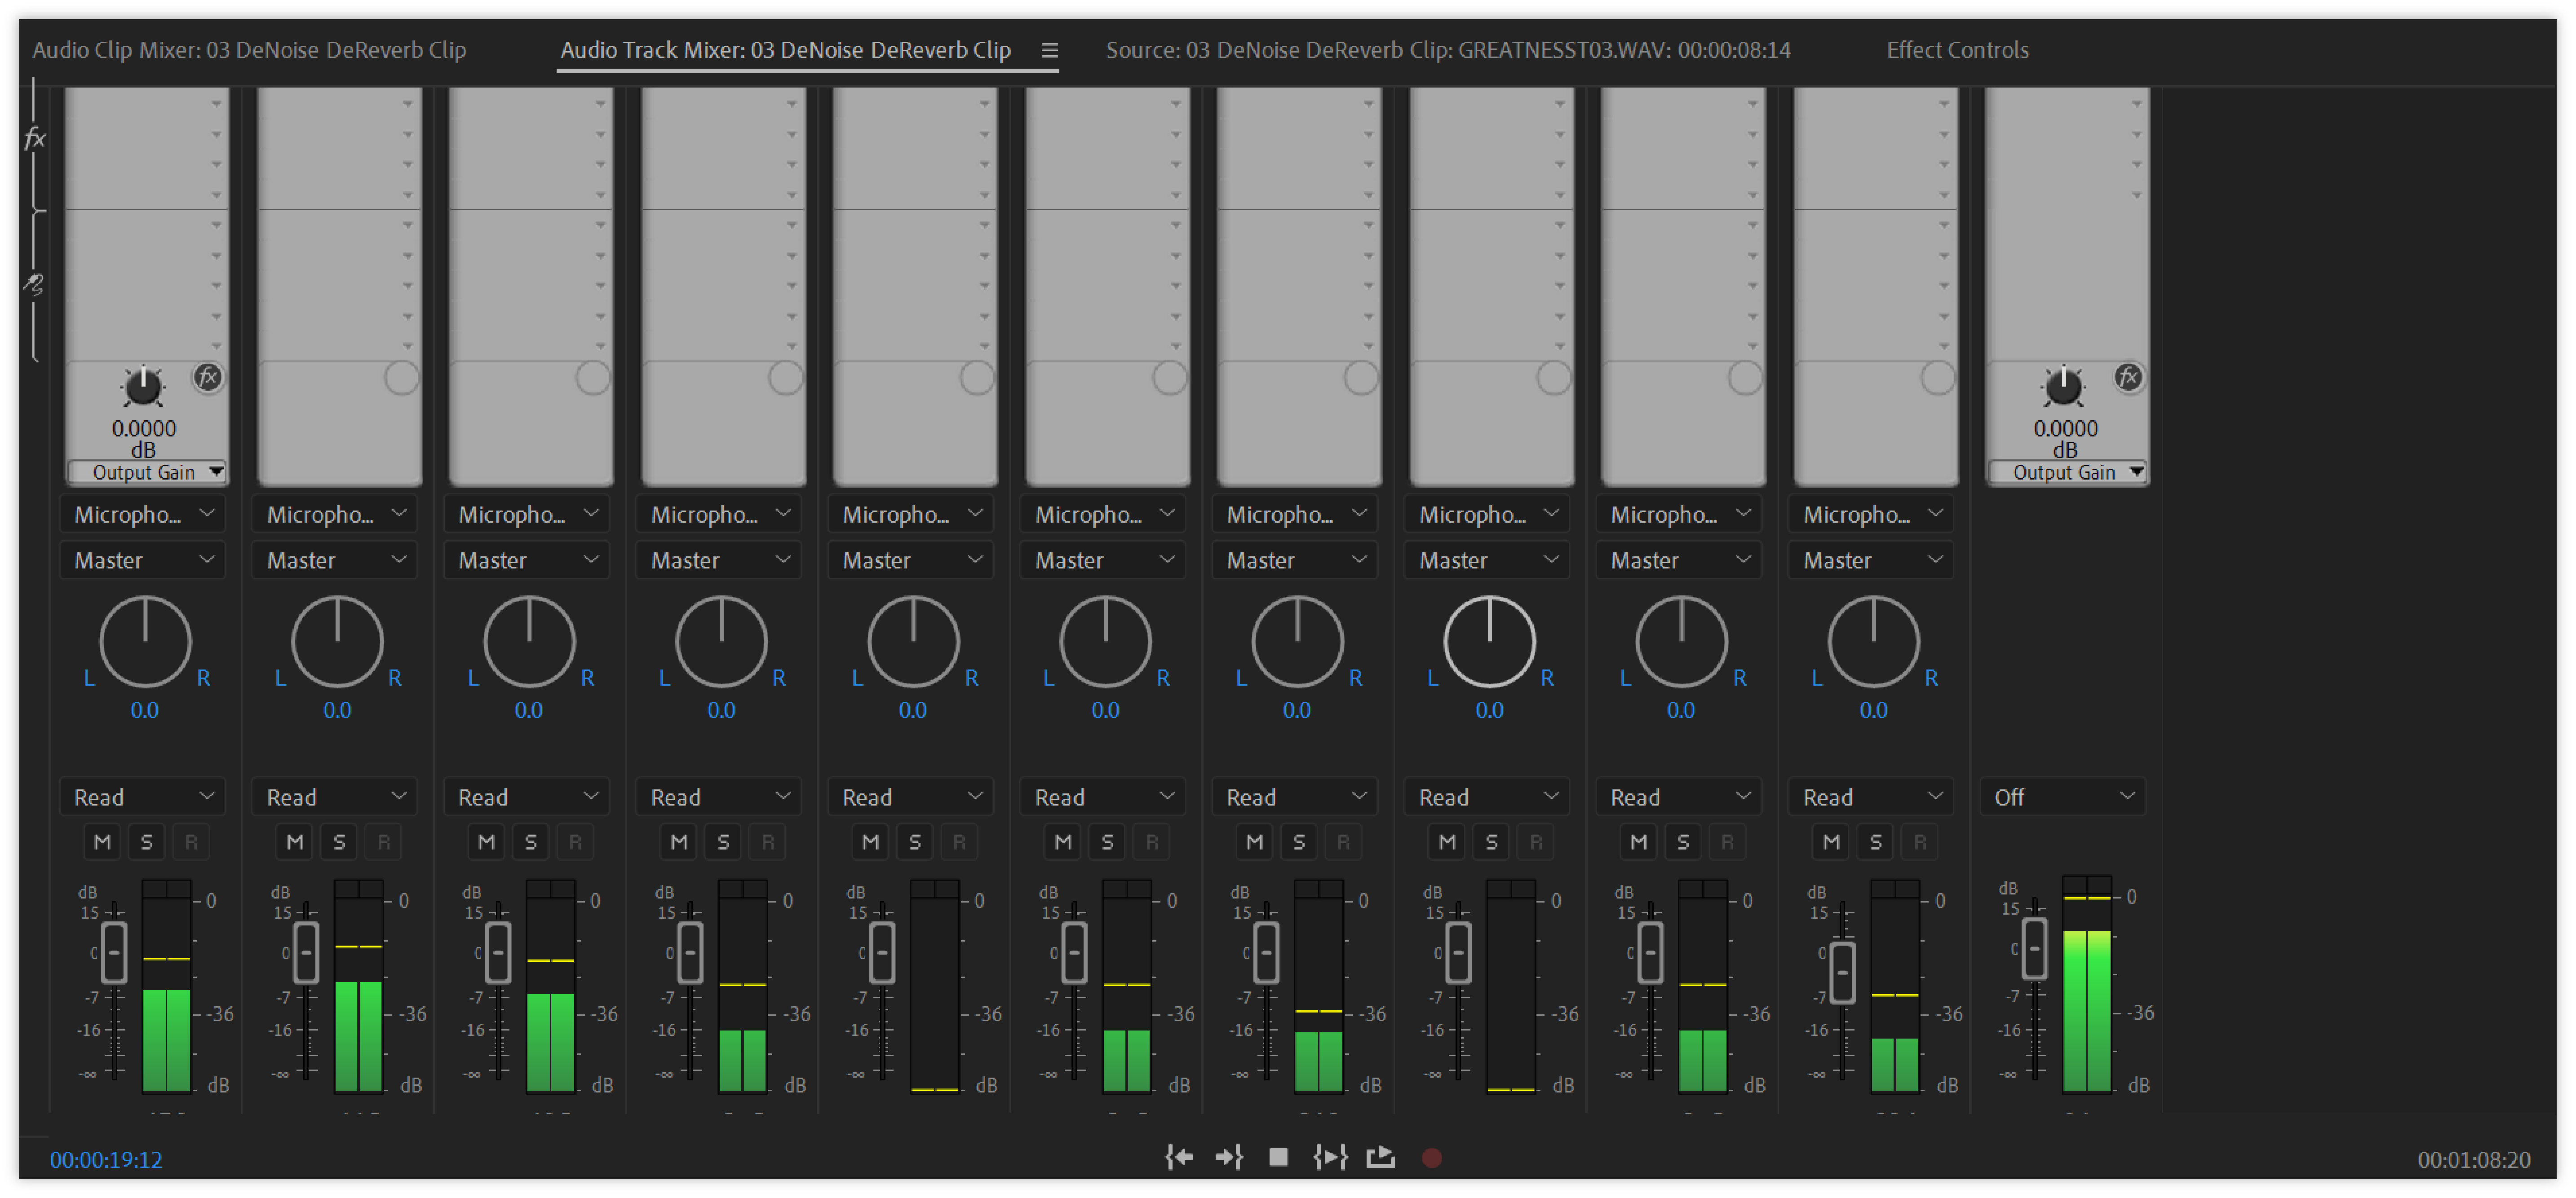This screenshot has width=2576, height=1198.
Task: Solo the third audio track
Action: tap(531, 842)
